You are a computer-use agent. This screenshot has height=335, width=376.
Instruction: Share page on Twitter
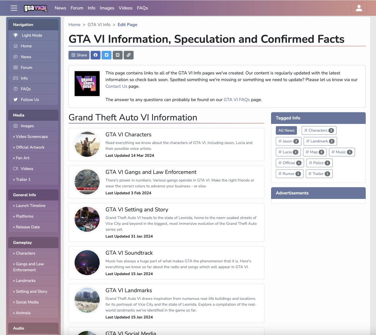(x=107, y=55)
